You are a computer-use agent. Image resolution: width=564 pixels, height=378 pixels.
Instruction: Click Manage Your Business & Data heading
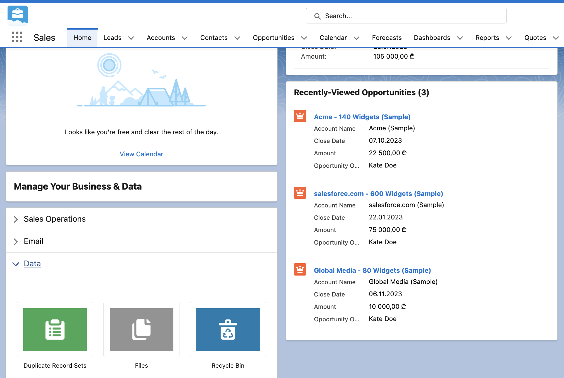[78, 186]
